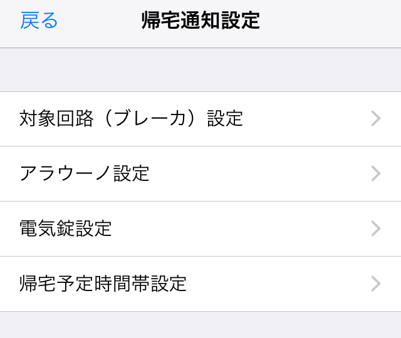Click gray empty area below 帰宅予定時間帯設定
This screenshot has width=401, height=338.
(200, 325)
